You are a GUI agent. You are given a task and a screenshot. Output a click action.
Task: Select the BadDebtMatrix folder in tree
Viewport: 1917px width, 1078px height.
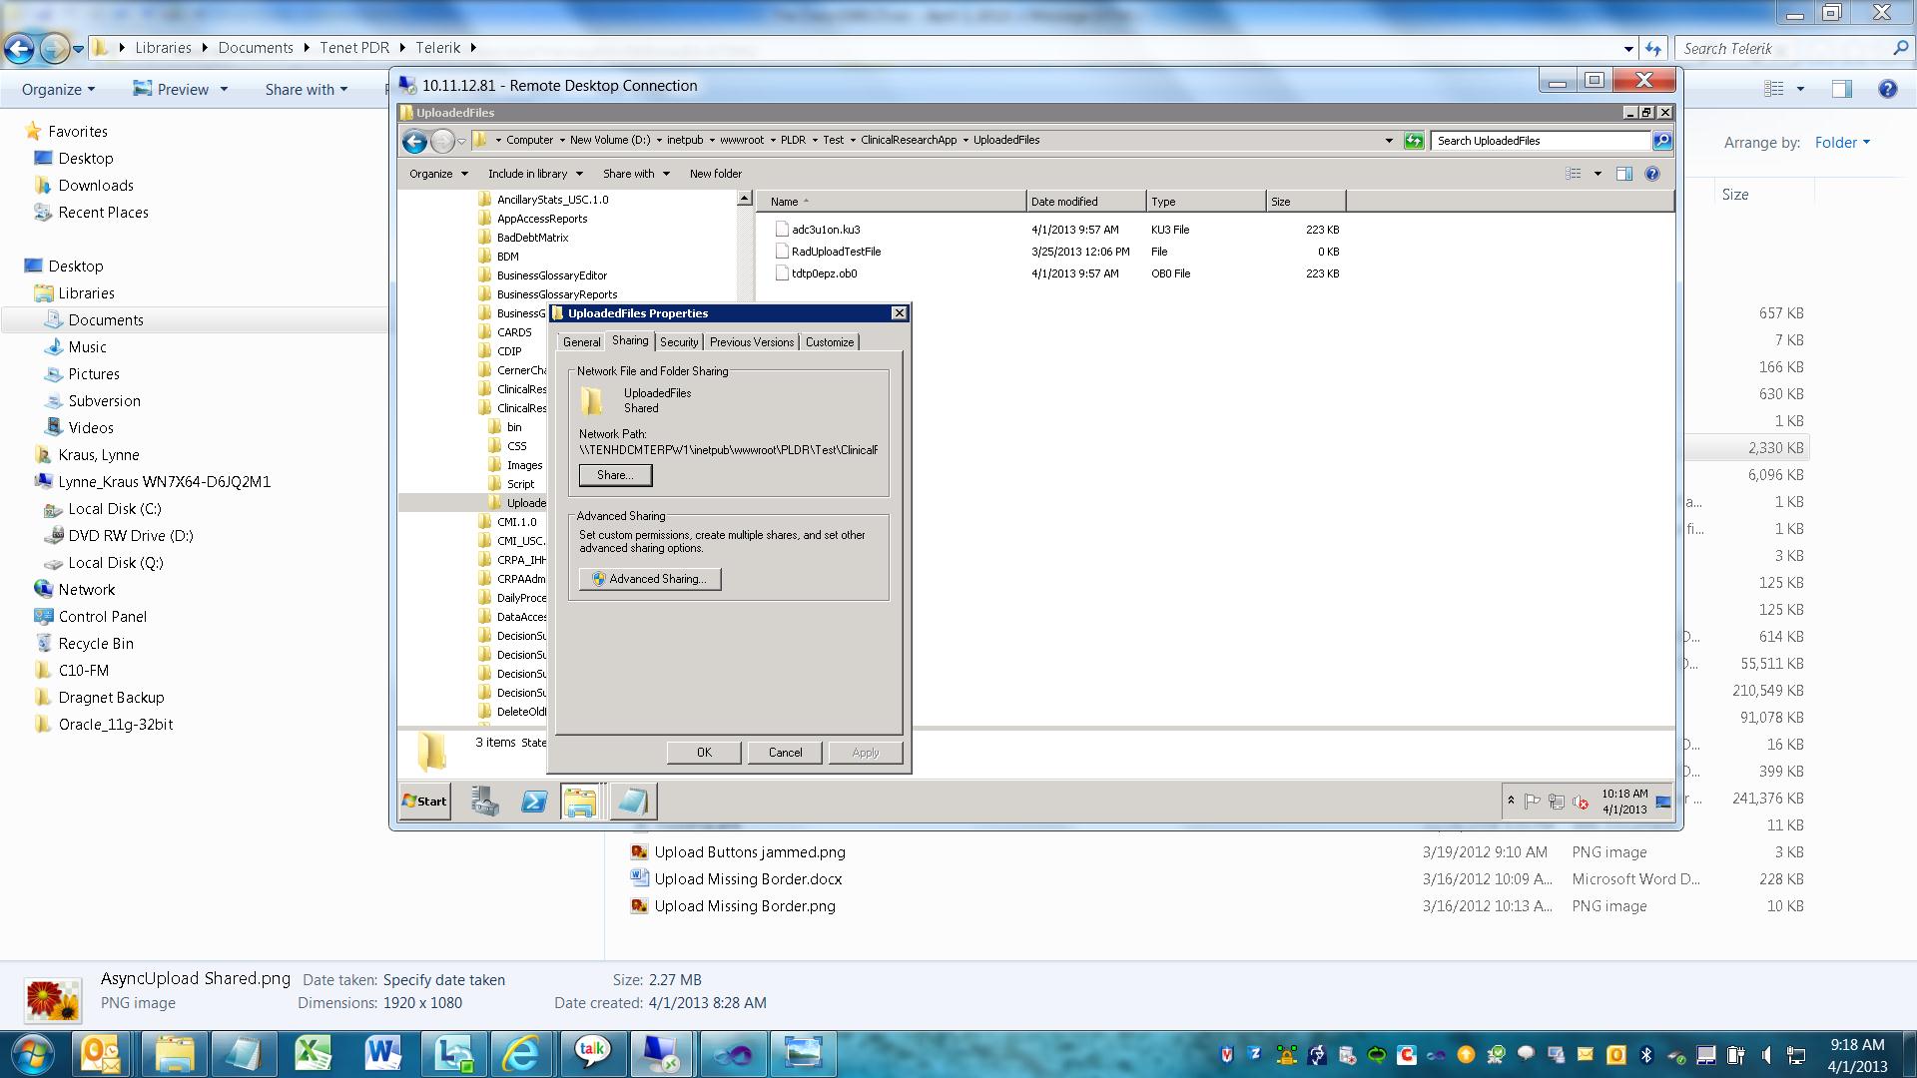pos(532,238)
